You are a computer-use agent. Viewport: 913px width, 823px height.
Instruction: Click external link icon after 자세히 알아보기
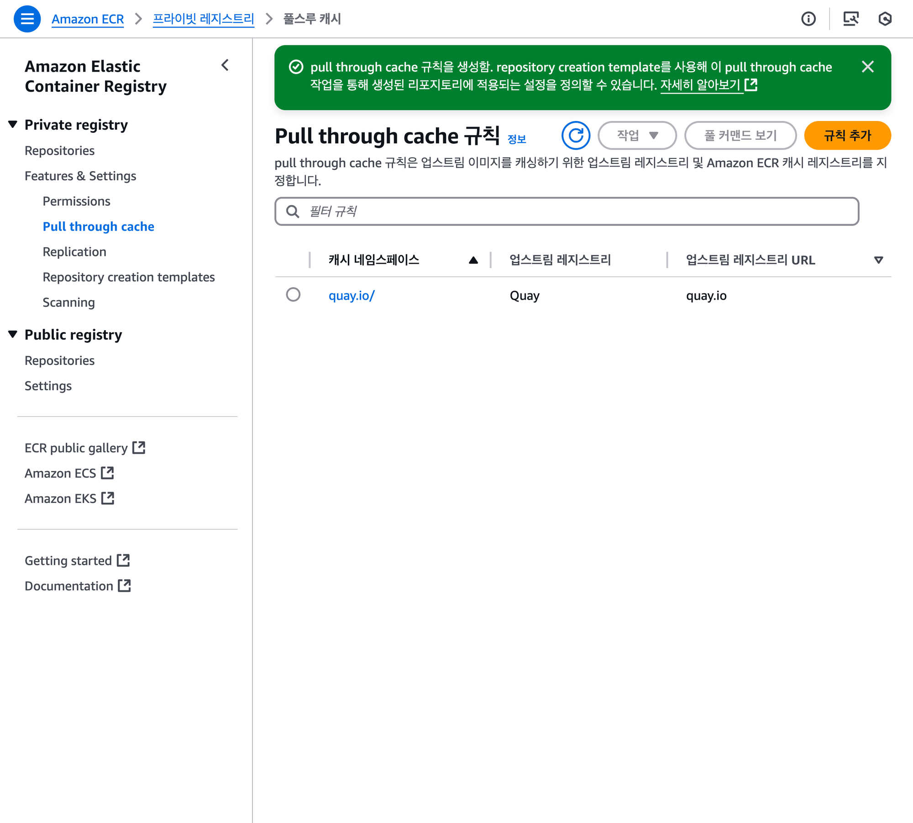point(751,85)
